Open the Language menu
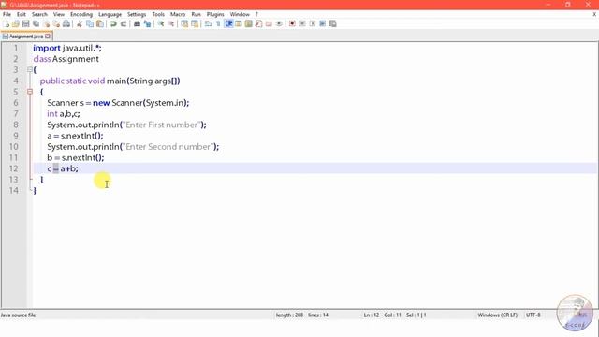 [110, 14]
